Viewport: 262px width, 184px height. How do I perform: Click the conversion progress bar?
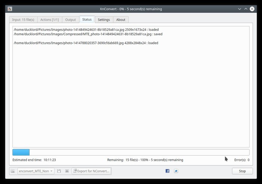(x=131, y=152)
